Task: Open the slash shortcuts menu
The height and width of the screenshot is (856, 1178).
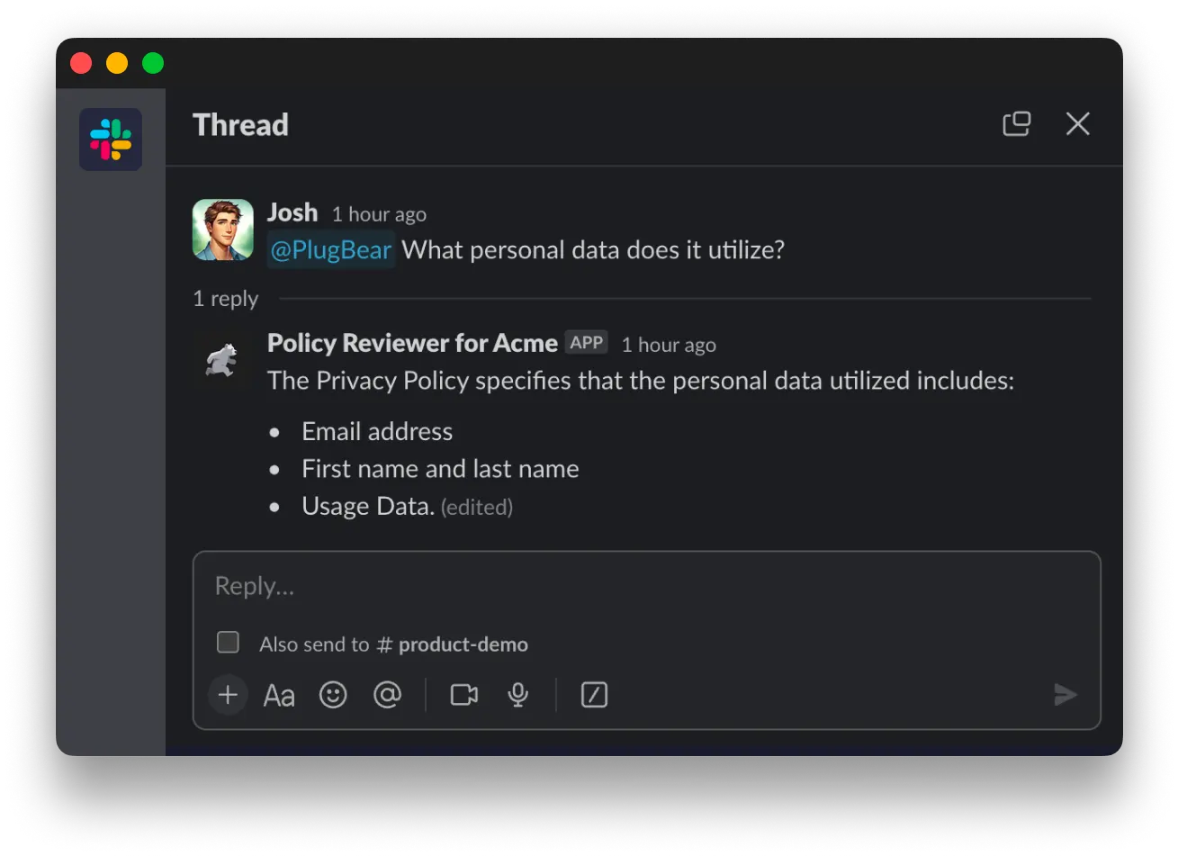Action: tap(594, 695)
